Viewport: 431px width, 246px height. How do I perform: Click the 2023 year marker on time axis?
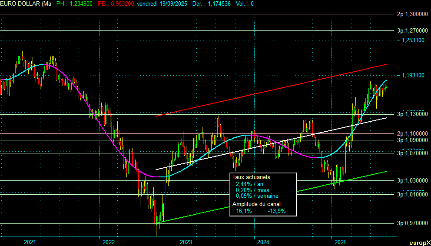[x=186, y=242]
